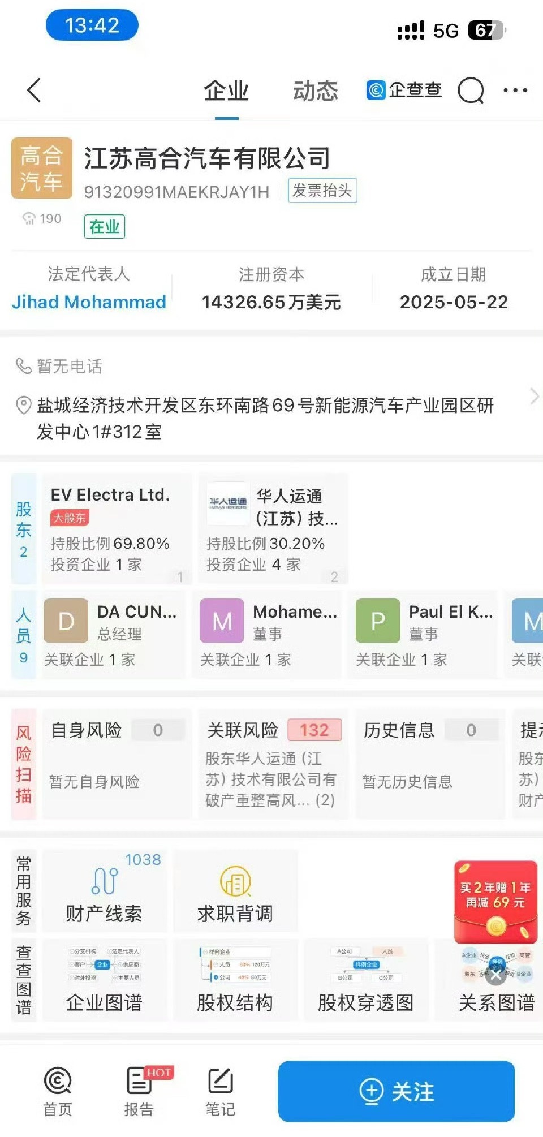Open 财产线索 property clues icon

105,891
